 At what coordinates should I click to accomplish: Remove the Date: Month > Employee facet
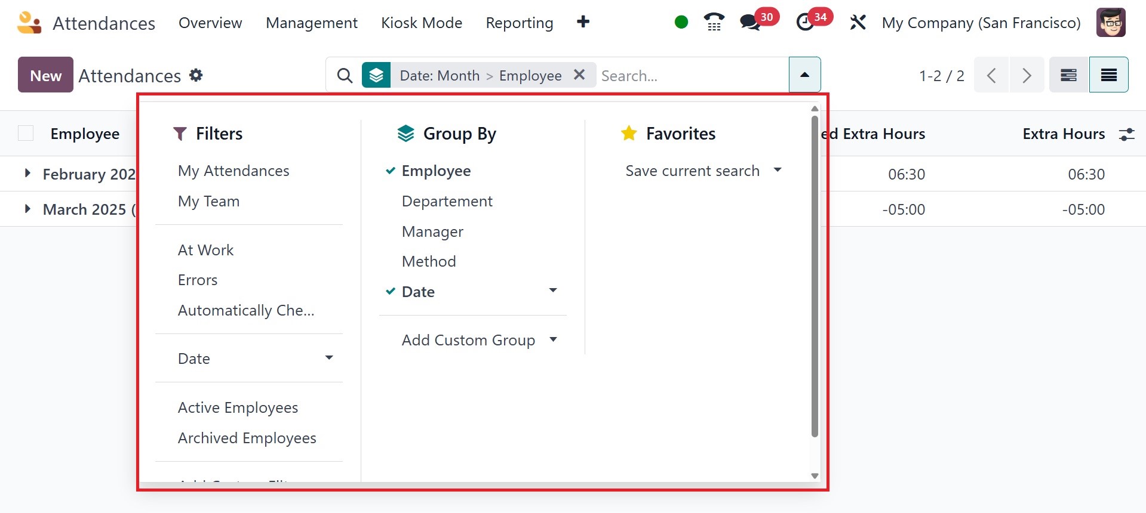coord(579,75)
